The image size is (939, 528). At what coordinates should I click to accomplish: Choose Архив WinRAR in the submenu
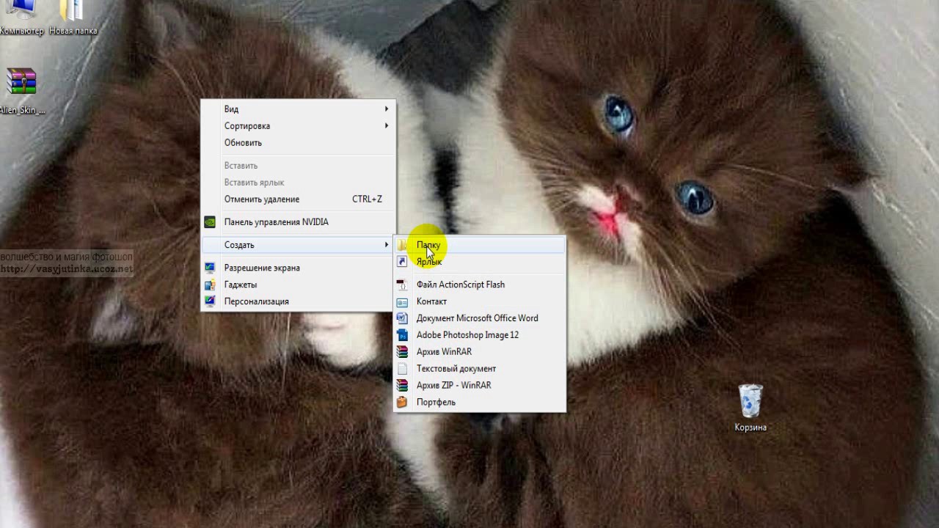pos(480,352)
